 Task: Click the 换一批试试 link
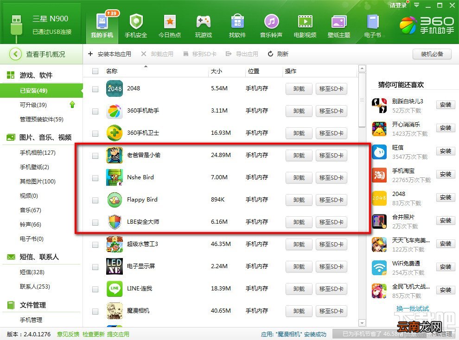413,309
